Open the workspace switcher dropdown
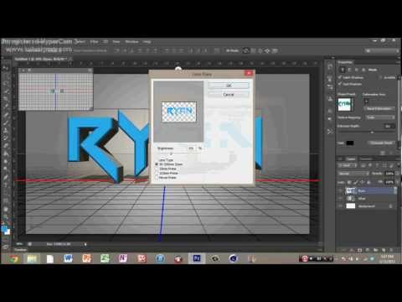This screenshot has height=302, width=402. [382, 51]
